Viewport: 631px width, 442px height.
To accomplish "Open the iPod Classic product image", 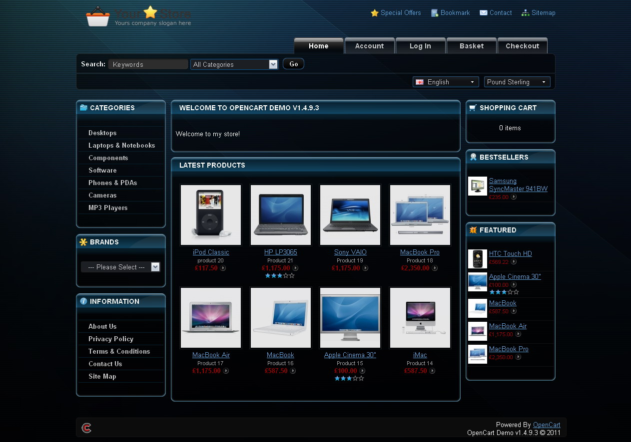I will point(211,215).
